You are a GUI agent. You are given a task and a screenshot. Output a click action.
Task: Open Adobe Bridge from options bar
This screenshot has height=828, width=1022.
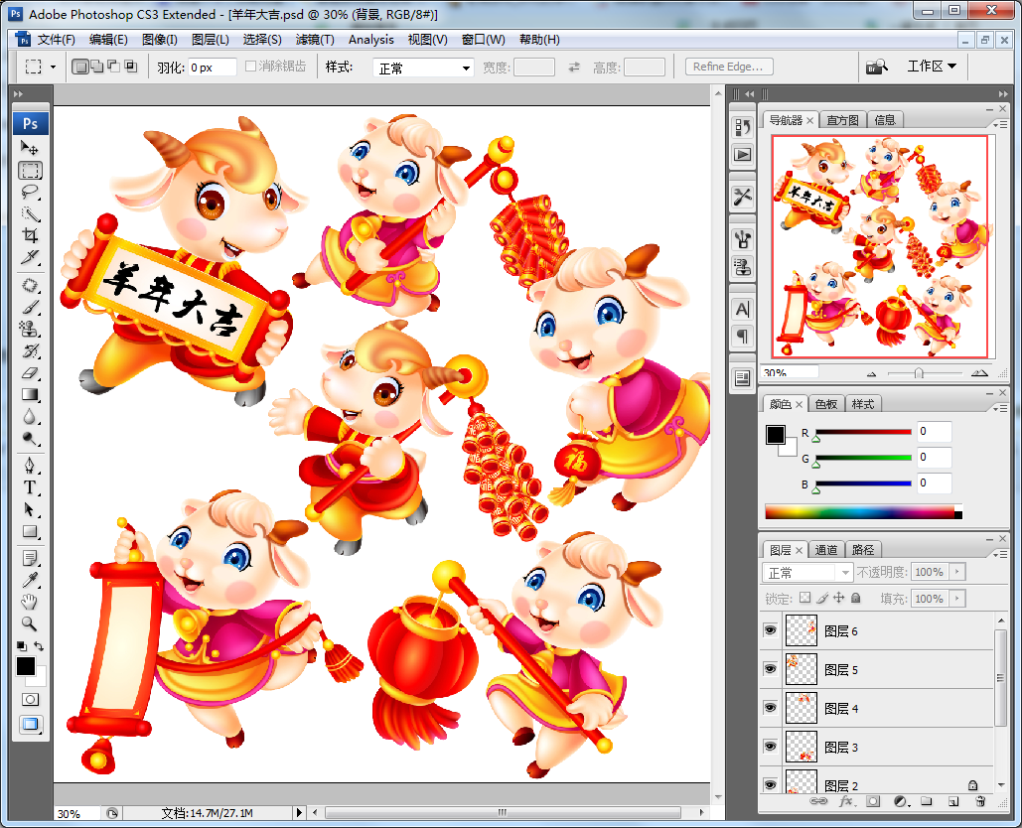pos(877,67)
